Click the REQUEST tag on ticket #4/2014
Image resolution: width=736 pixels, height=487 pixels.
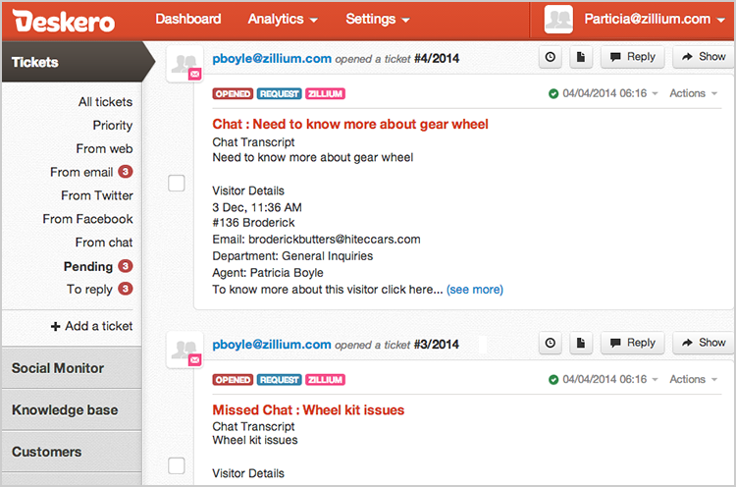coord(280,94)
